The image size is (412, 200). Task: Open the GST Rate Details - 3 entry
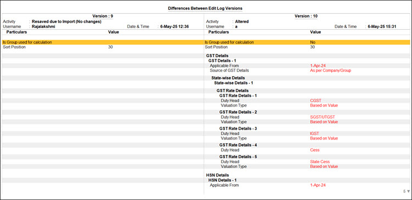pos(238,129)
